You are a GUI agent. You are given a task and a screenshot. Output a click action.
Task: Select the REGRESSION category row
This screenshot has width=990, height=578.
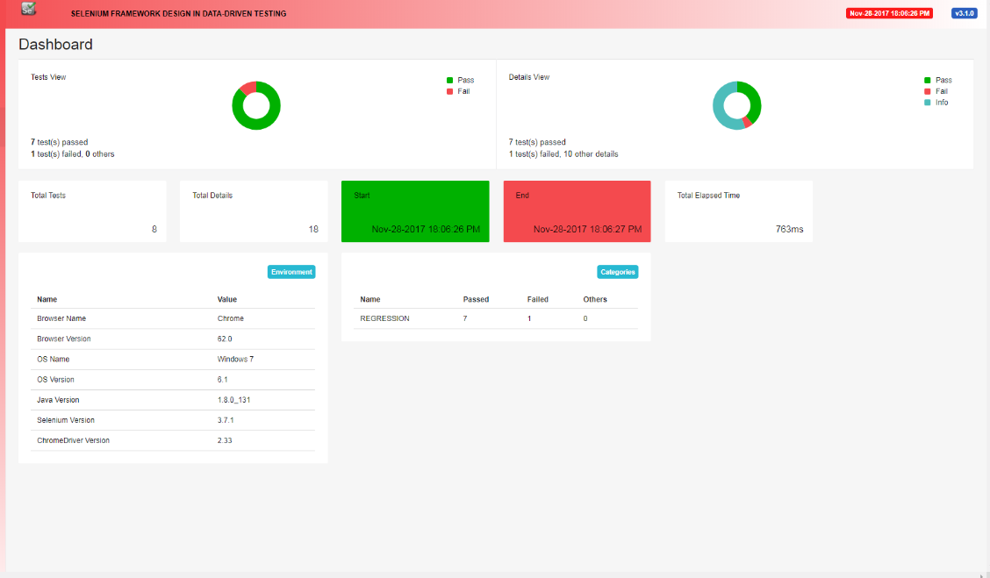pos(496,318)
